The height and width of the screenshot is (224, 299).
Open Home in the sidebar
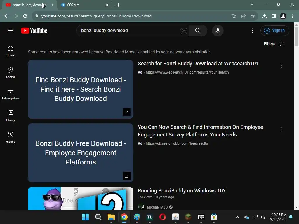click(x=11, y=51)
